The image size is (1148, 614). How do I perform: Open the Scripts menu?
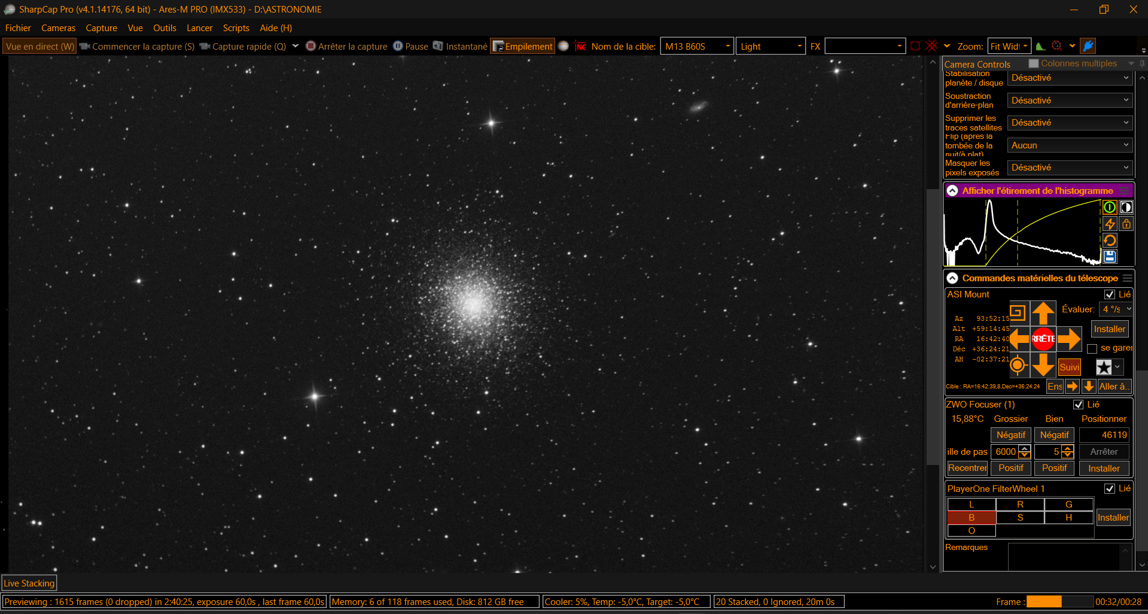tap(236, 28)
